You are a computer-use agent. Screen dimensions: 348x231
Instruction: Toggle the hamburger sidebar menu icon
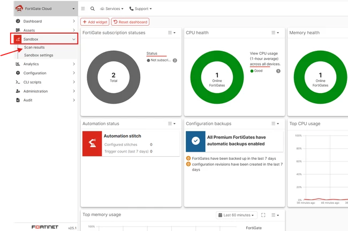coord(83,9)
